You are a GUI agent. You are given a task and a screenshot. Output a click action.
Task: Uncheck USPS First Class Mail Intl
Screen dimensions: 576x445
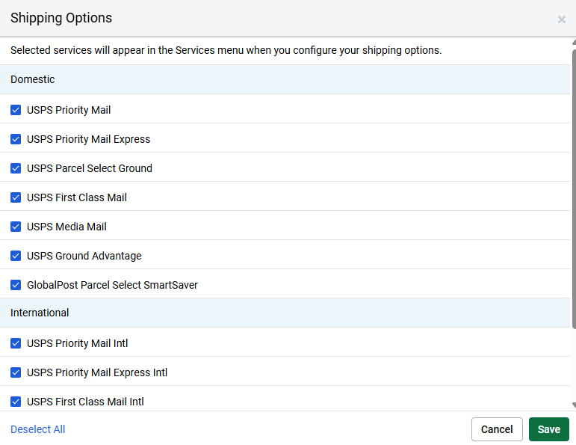(16, 402)
